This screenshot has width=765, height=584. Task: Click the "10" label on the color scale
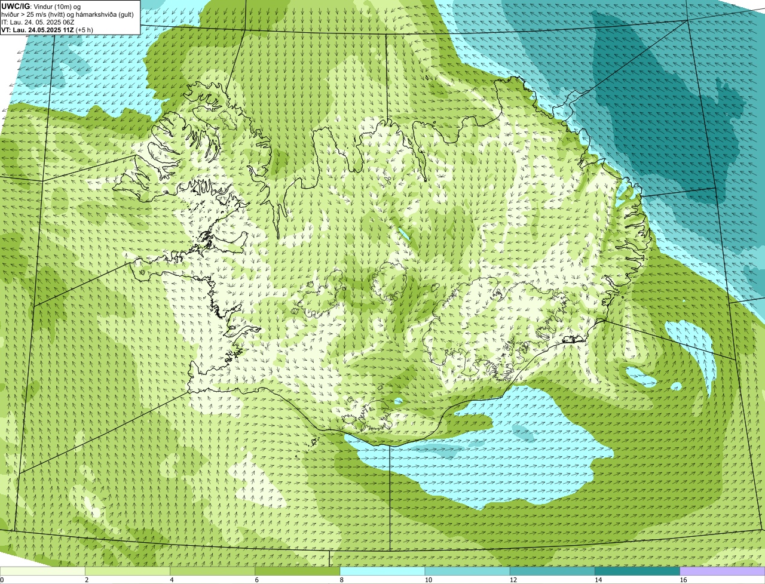click(428, 580)
